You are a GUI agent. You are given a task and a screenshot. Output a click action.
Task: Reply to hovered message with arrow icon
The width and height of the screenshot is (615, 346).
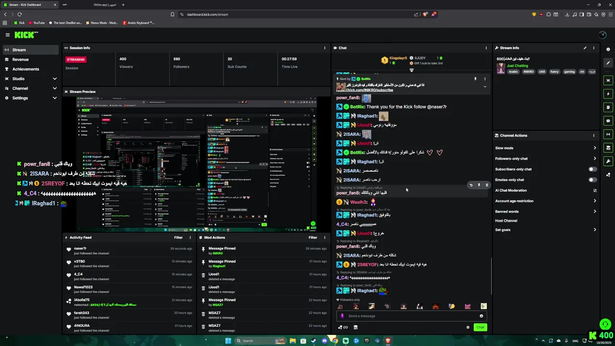click(x=471, y=185)
